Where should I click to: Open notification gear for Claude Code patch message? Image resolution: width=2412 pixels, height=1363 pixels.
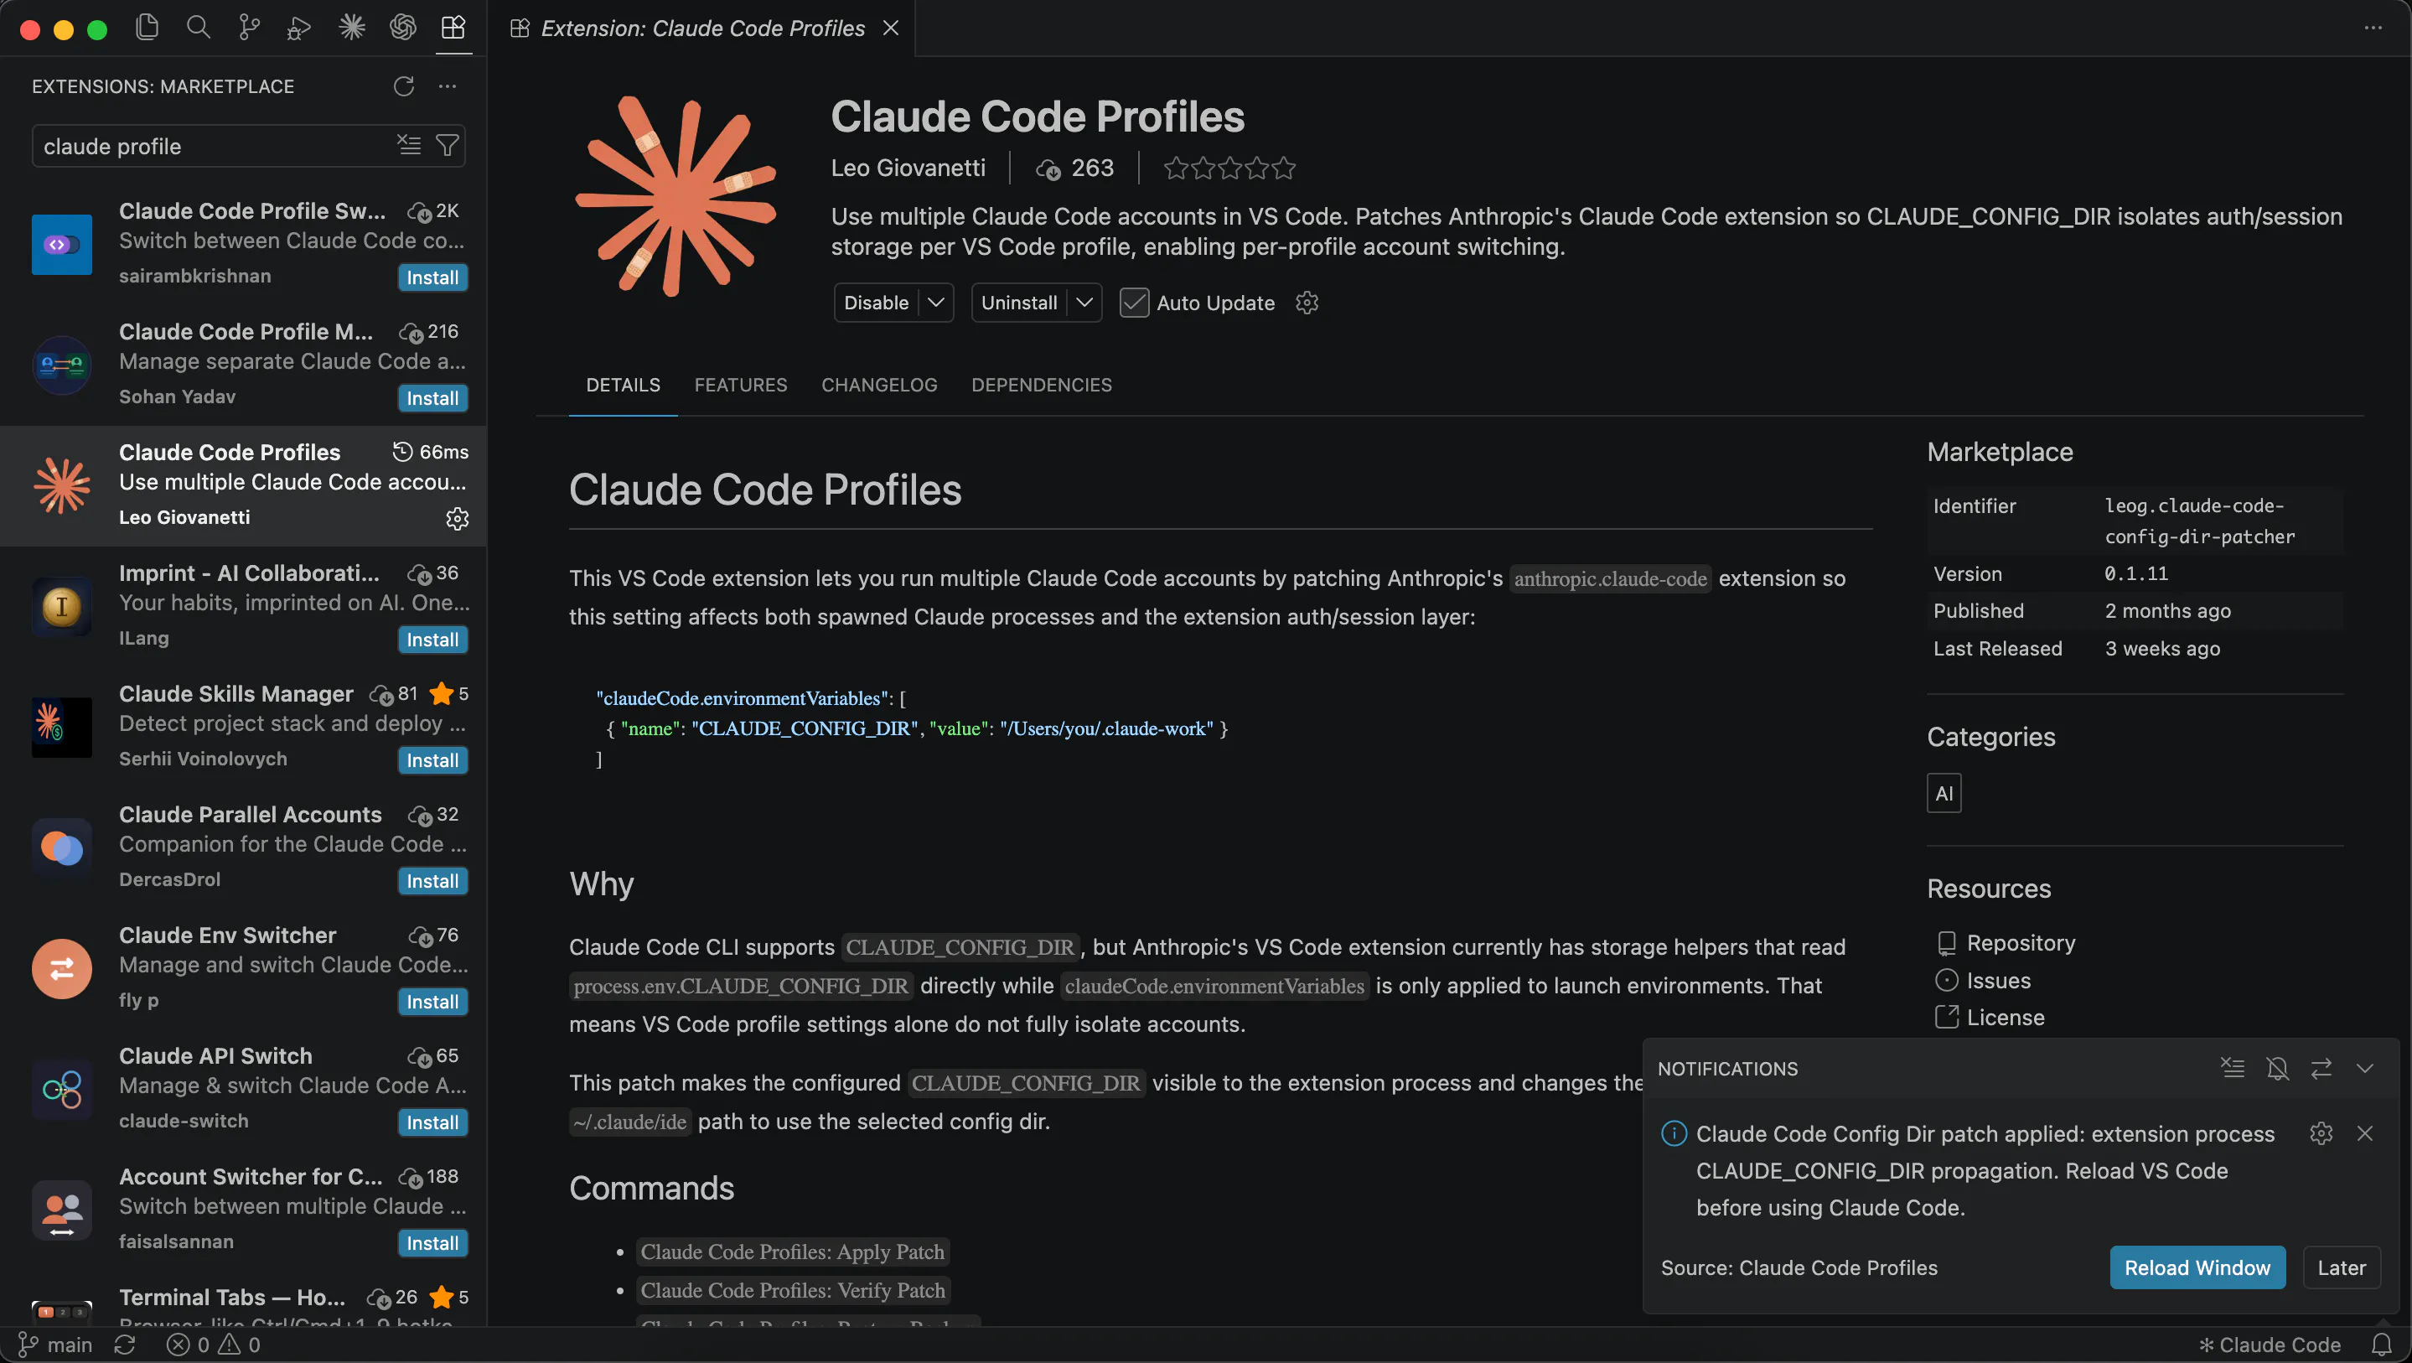tap(2321, 1133)
